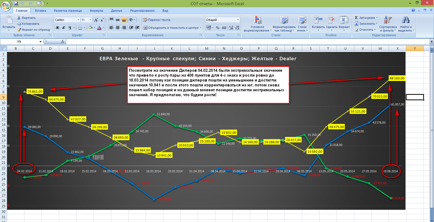
Task: Open the Office button menu
Action: 5,5
